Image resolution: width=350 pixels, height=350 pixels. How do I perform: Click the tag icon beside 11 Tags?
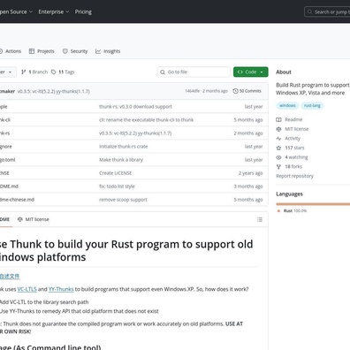53,72
